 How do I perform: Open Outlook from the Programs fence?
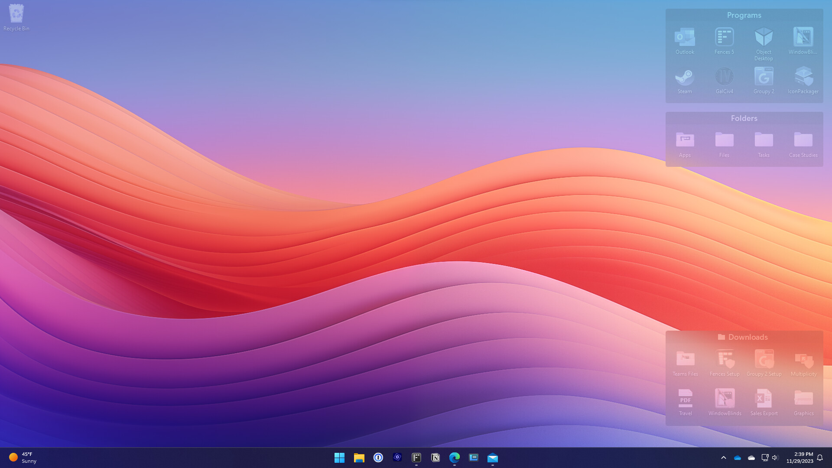tap(685, 39)
